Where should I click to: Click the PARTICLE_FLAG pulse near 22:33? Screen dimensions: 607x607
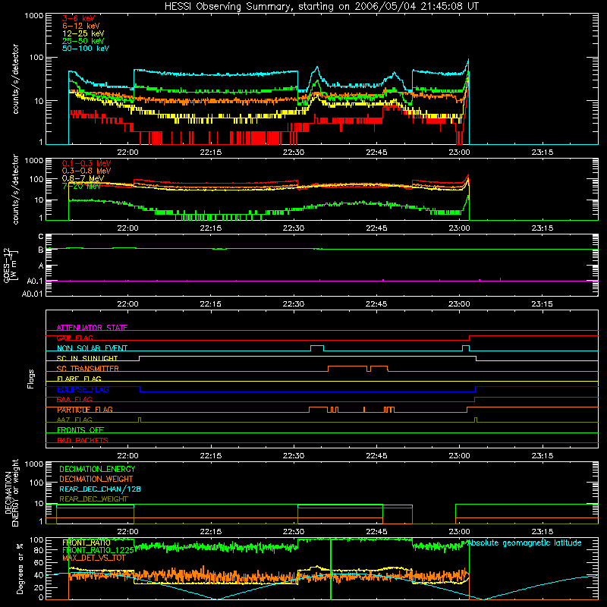pyautogui.click(x=318, y=410)
